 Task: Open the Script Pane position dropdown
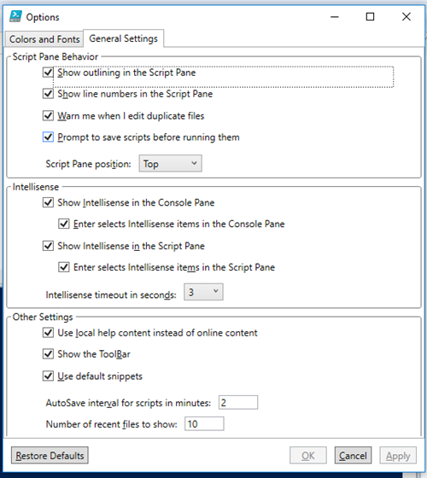[170, 164]
